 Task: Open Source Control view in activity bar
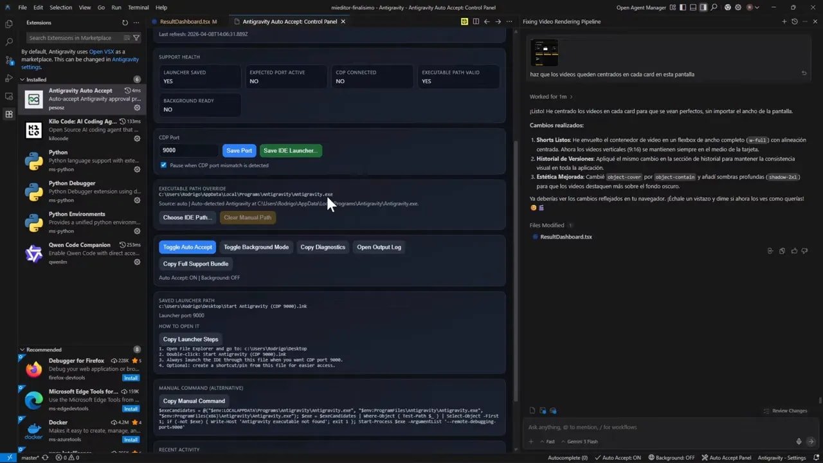9,60
